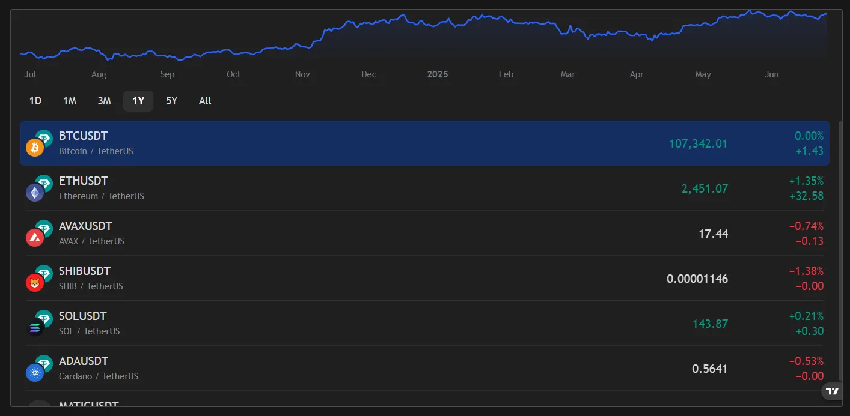
Task: Click the price 2,451.07
Action: [705, 188]
